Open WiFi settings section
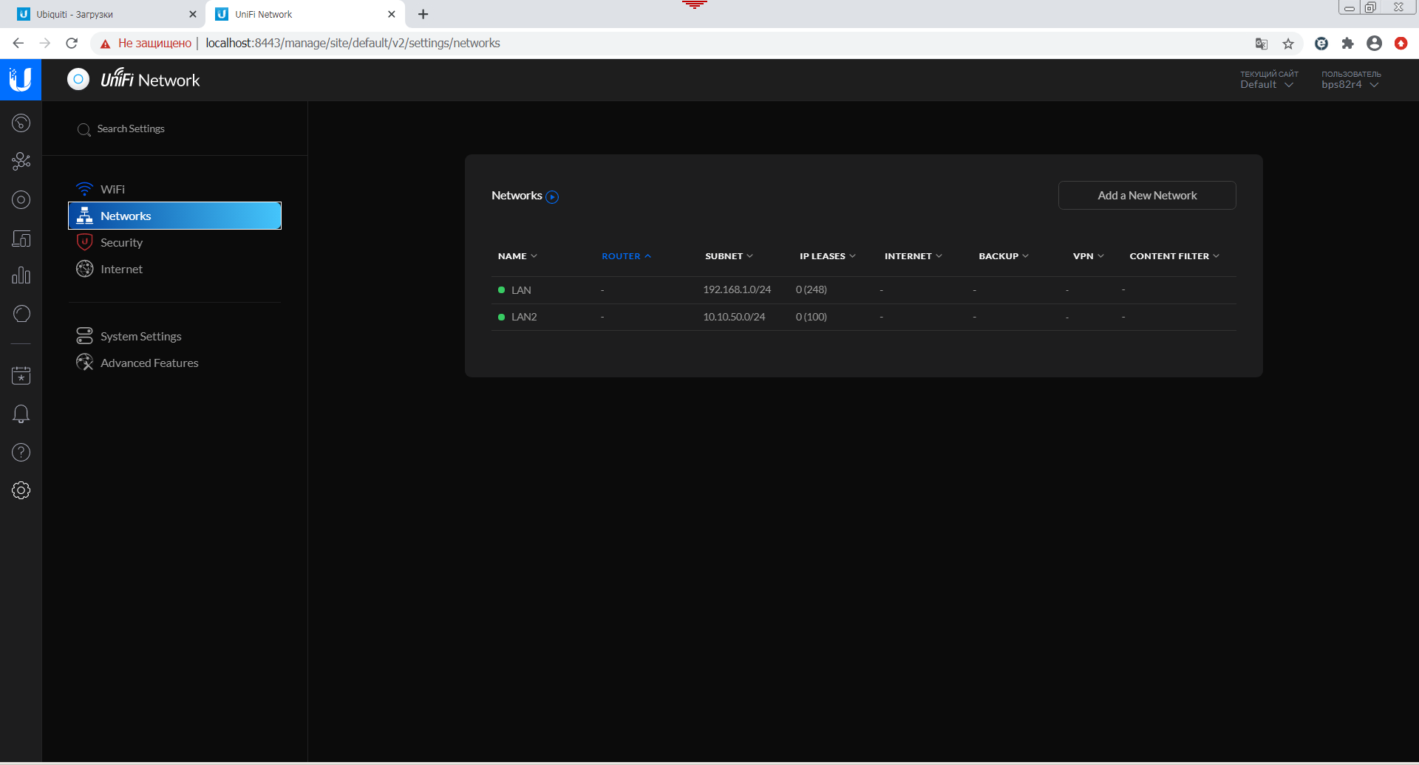This screenshot has height=765, width=1419. click(x=174, y=189)
